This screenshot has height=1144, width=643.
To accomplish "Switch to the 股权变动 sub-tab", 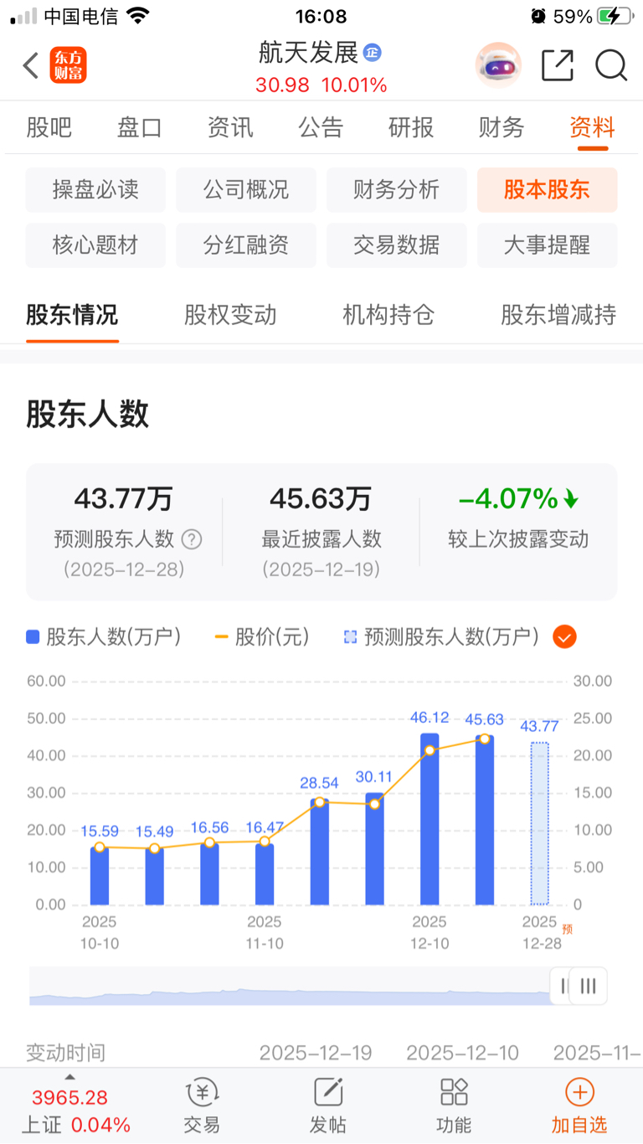I will point(230,315).
